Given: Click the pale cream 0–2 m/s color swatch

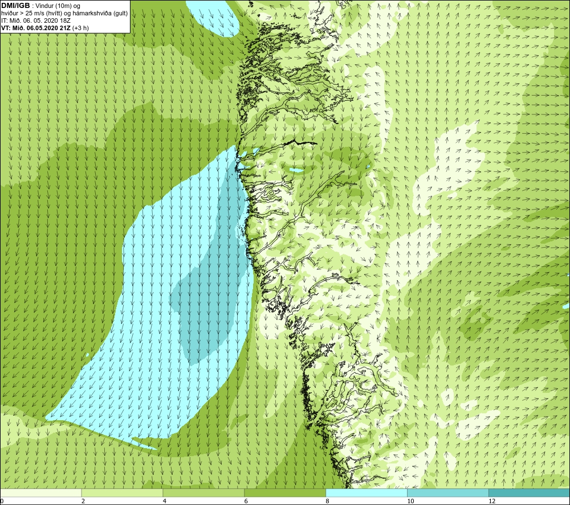Looking at the screenshot, I should (x=41, y=492).
